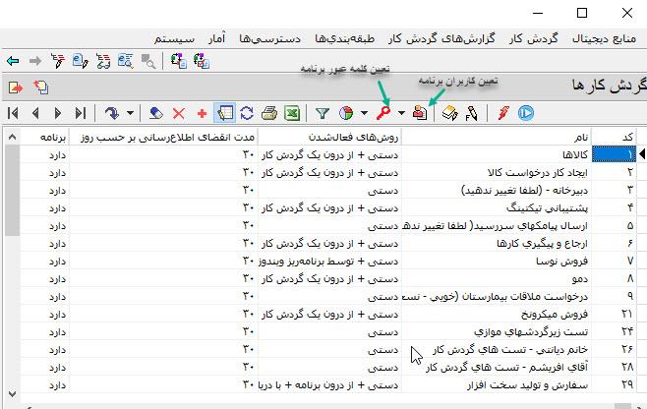
Task: Click the set program users icon
Action: click(x=420, y=113)
